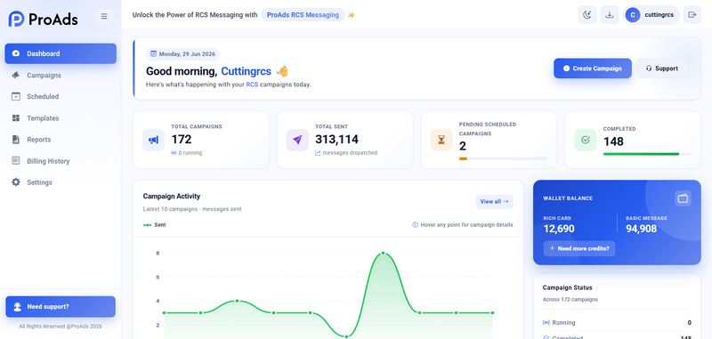
Task: Click the C avatar circle
Action: [633, 15]
